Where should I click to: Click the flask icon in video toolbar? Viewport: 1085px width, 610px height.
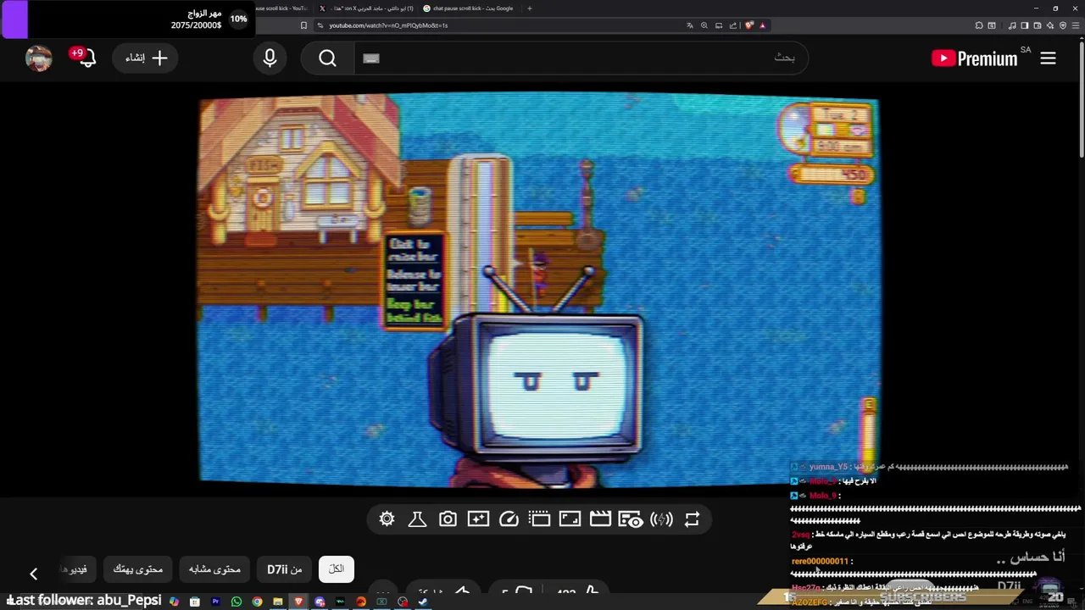point(417,519)
